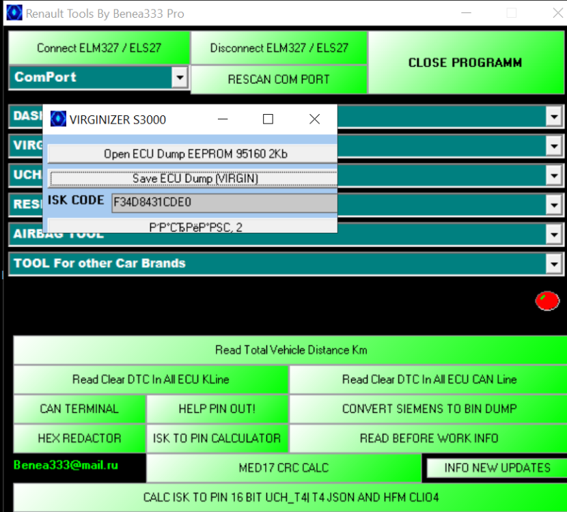
Task: Maximize the VIRGINIZER S3000 dialog
Action: (268, 119)
